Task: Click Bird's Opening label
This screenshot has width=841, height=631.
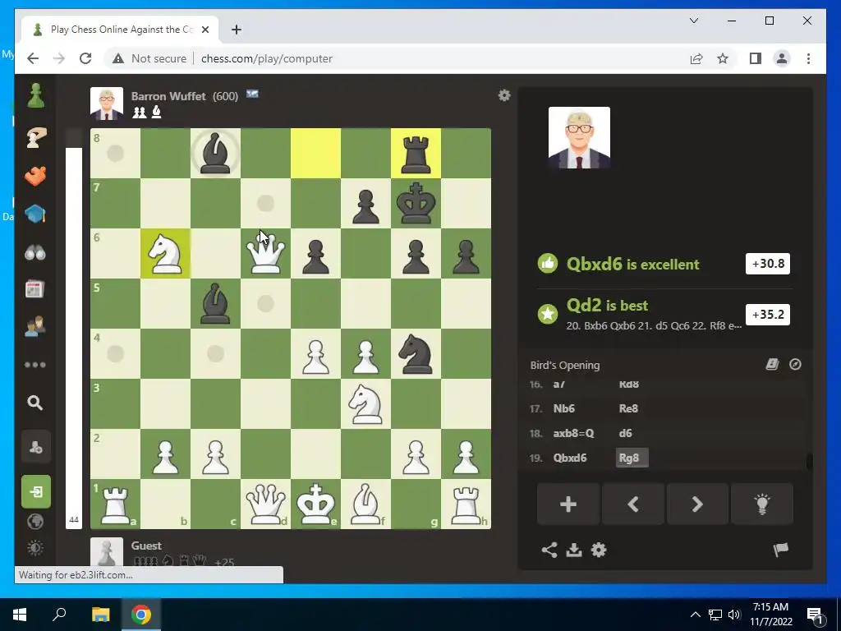Action: (565, 365)
